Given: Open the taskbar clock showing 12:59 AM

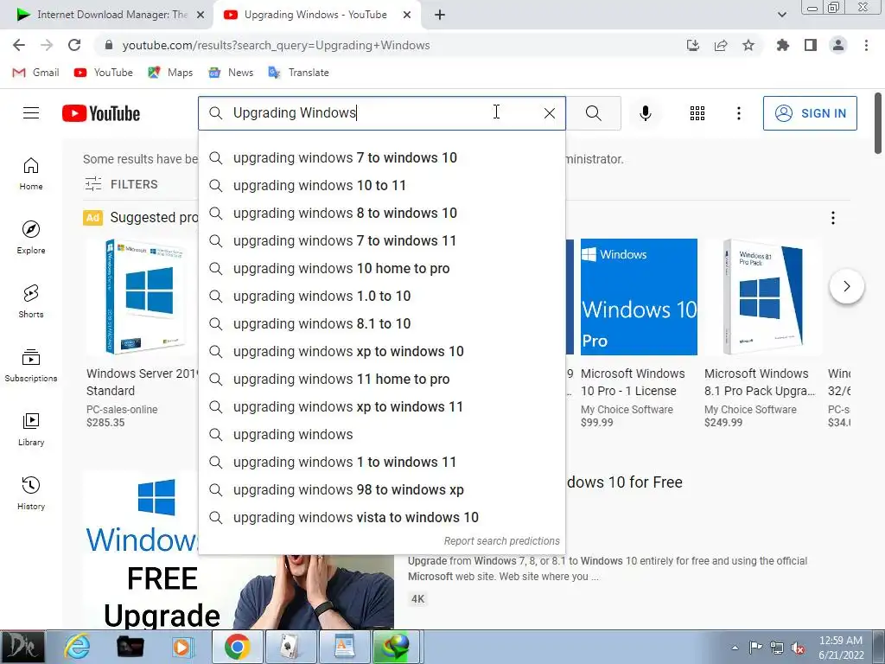Looking at the screenshot, I should tap(841, 647).
